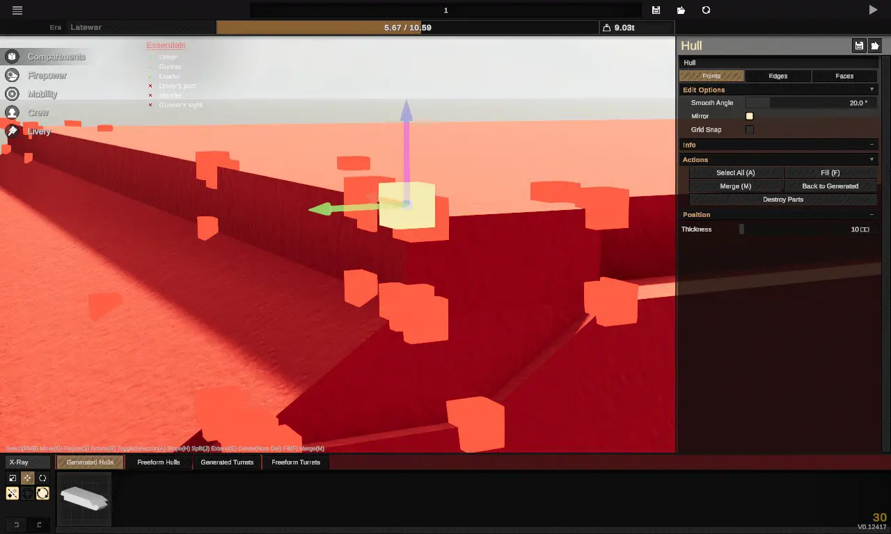Toggle the dark globe icon in bottom toolbox

click(28, 494)
